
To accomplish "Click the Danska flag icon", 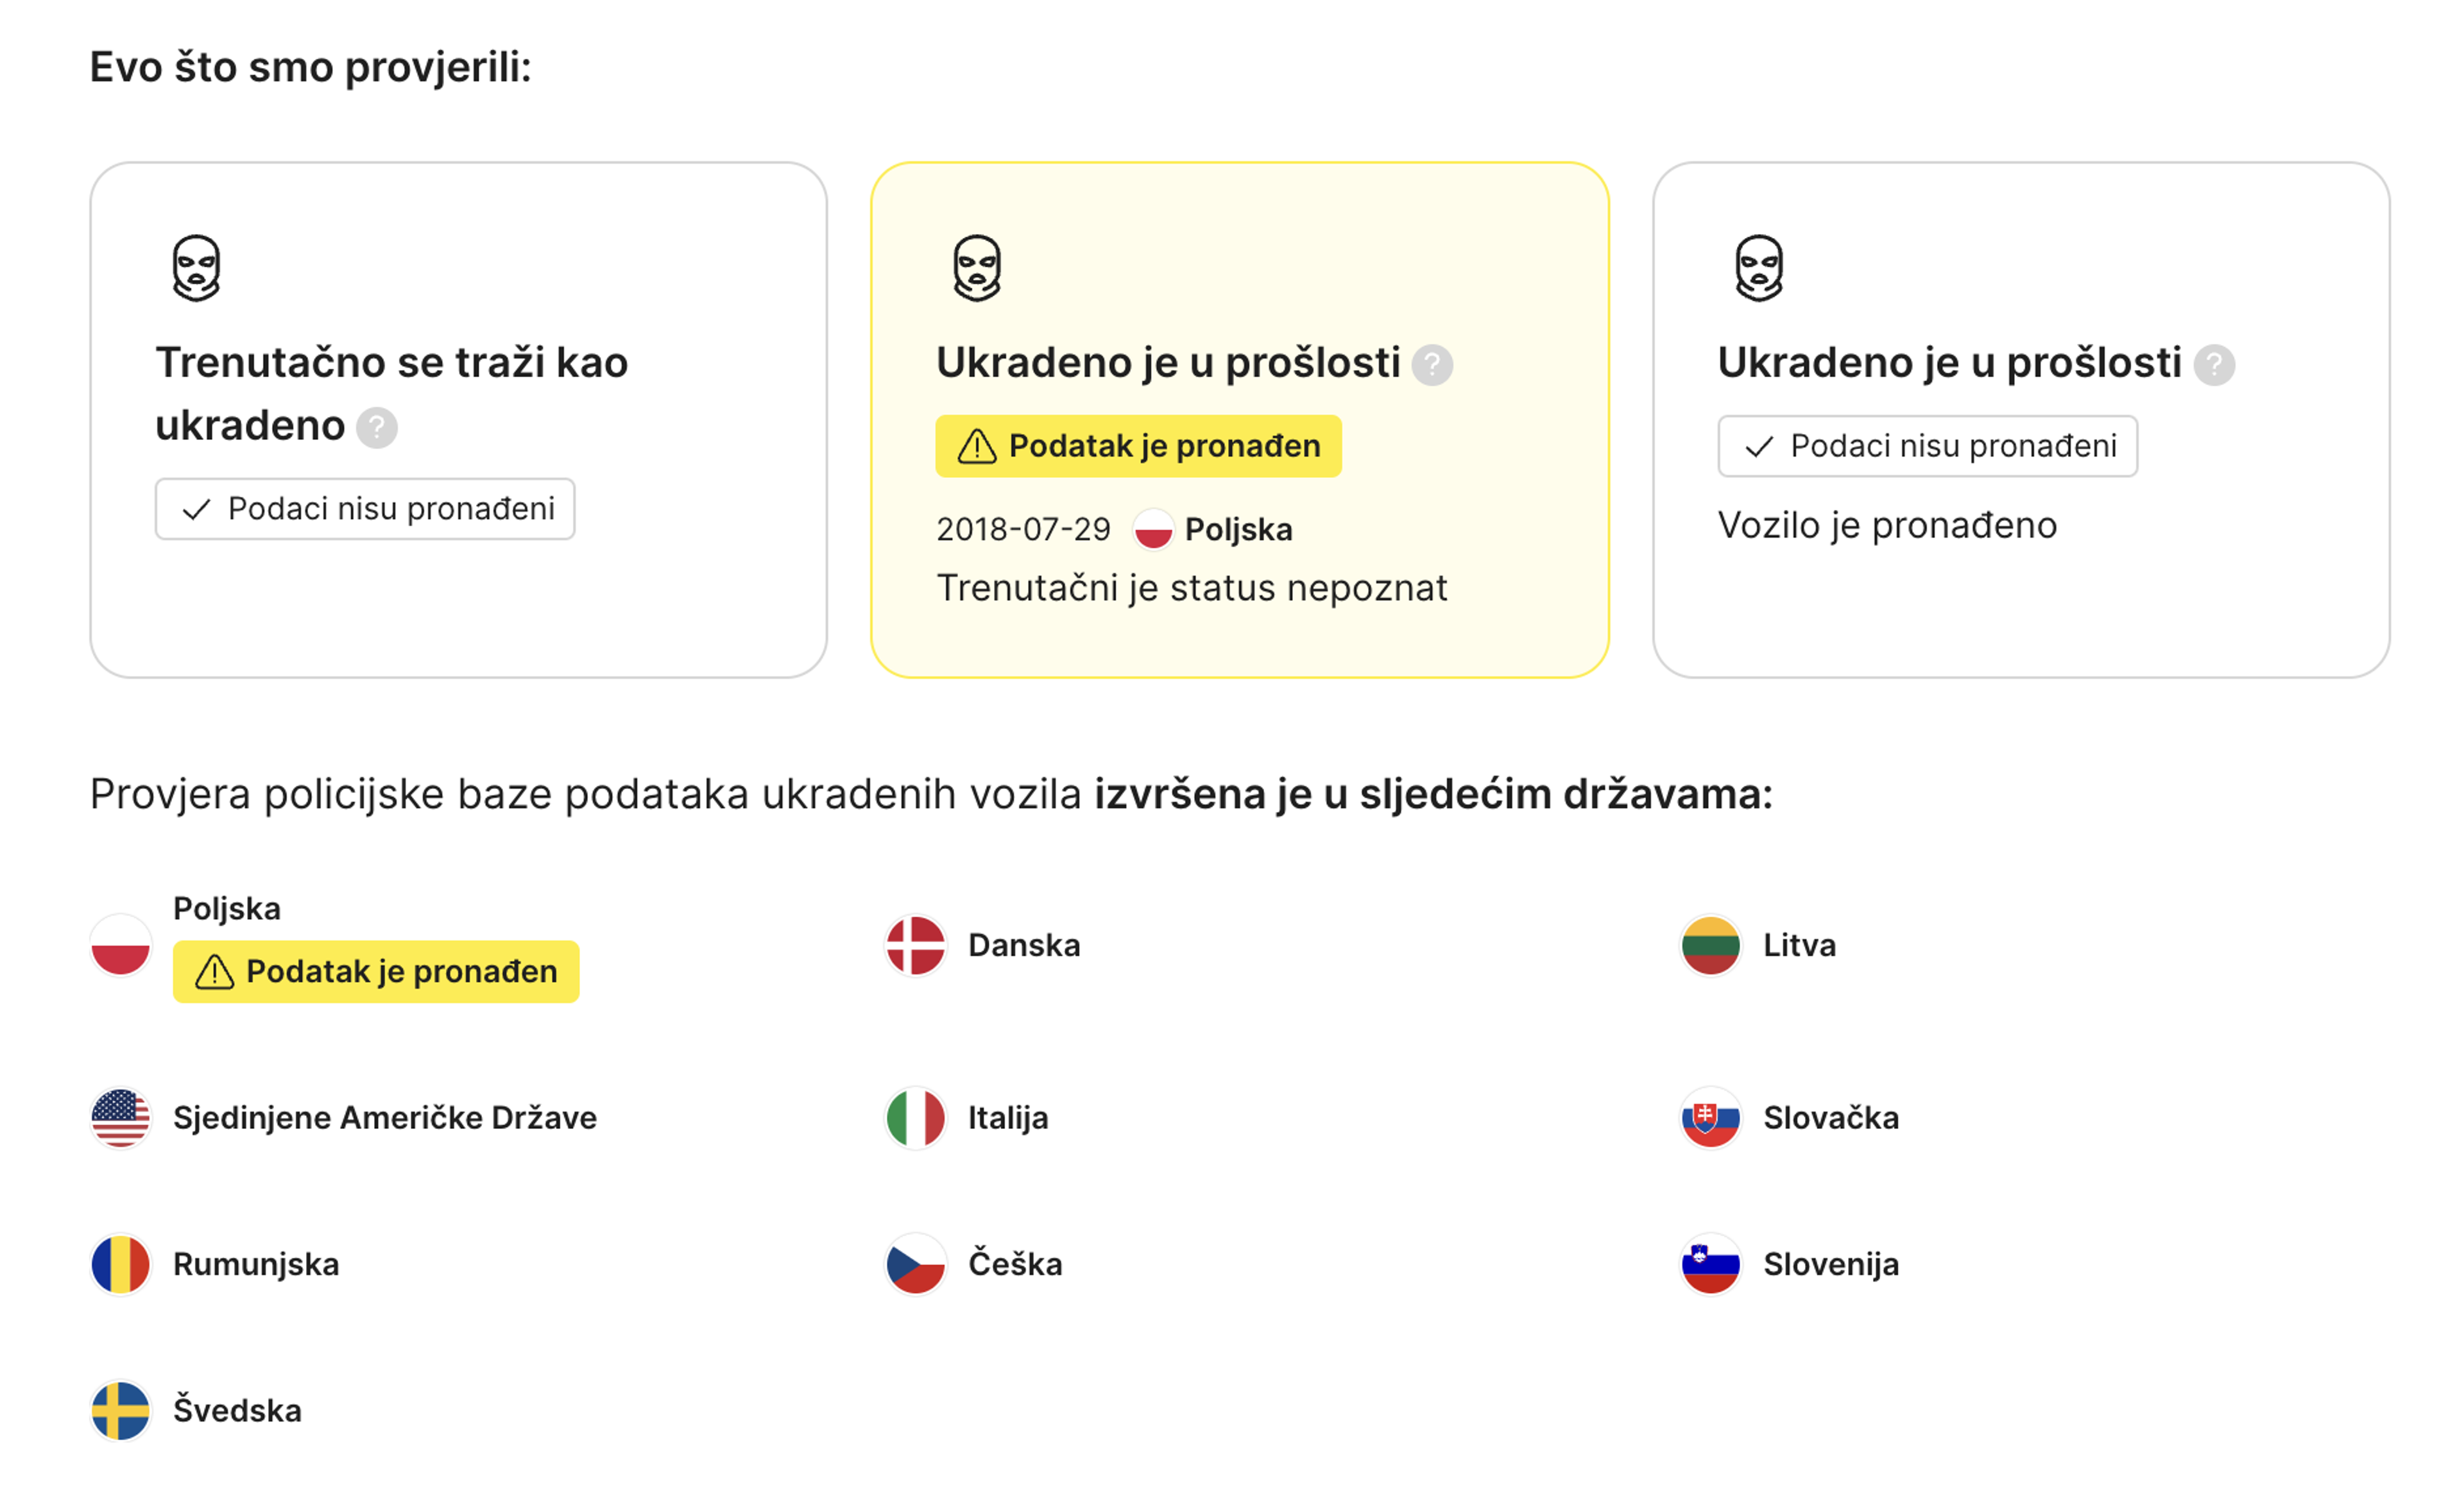I will click(x=915, y=946).
